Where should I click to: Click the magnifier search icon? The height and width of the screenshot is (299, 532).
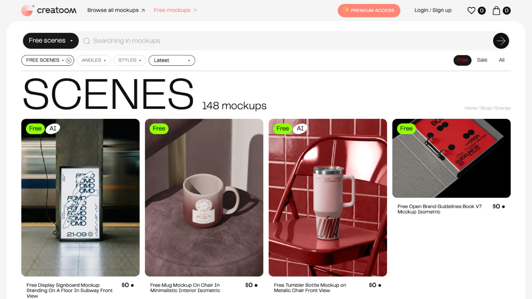pos(86,41)
